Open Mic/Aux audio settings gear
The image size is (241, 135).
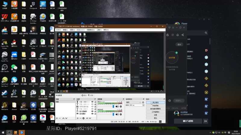pyautogui.click(x=121, y=106)
